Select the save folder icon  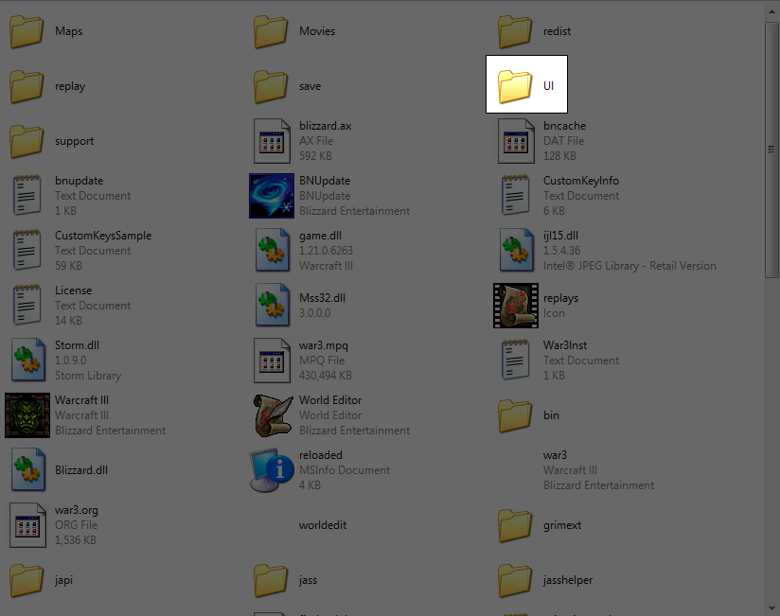271,86
